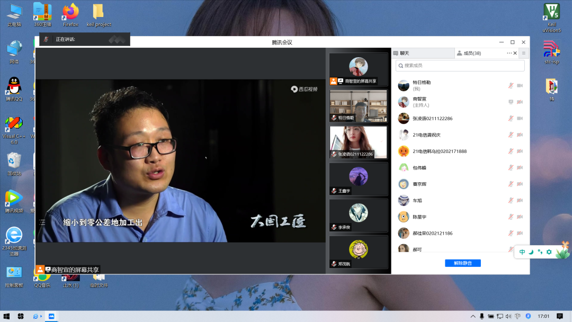Select 特日格勒 video thumbnail
This screenshot has height=322, width=572.
(x=358, y=106)
